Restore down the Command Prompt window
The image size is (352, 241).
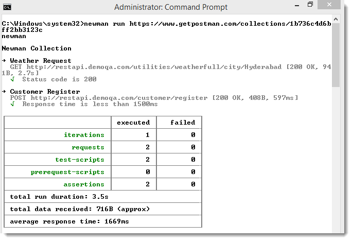[x=310, y=5]
